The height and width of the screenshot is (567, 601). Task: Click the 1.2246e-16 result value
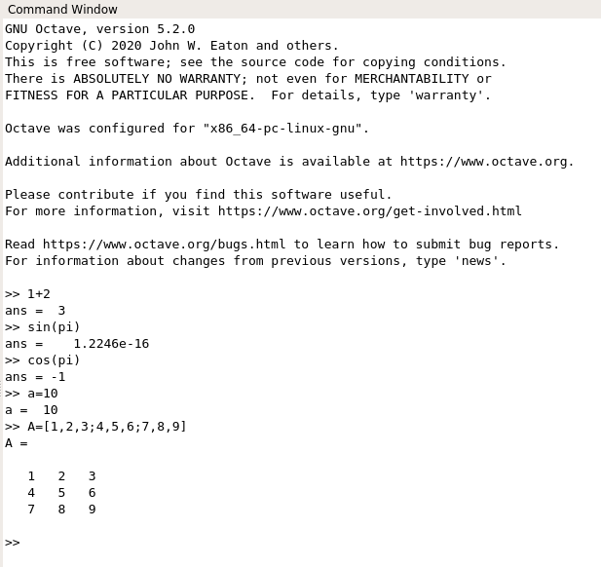coord(111,344)
